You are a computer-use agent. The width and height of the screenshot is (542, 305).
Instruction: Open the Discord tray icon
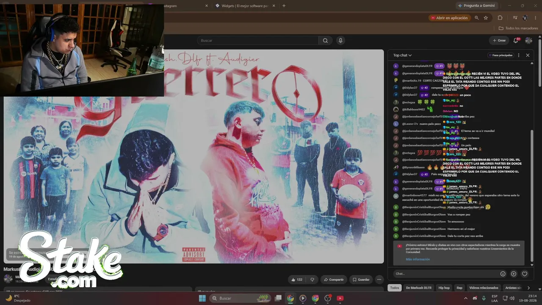475,298
